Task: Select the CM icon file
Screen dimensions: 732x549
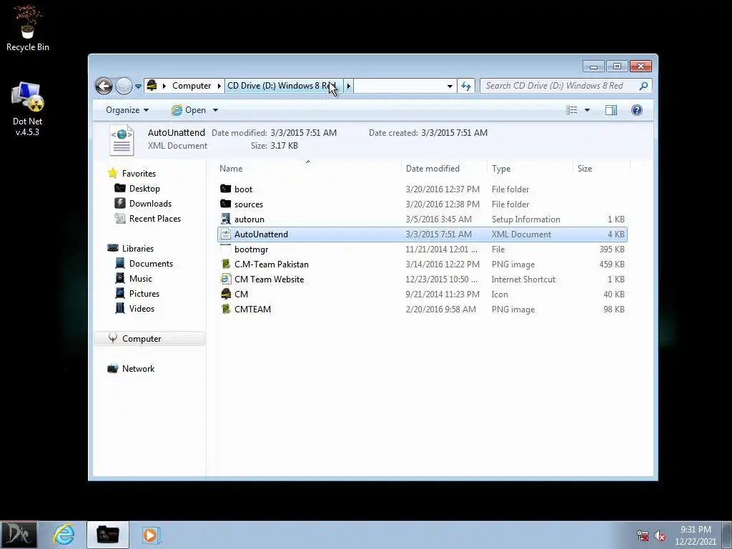Action: (x=225, y=294)
